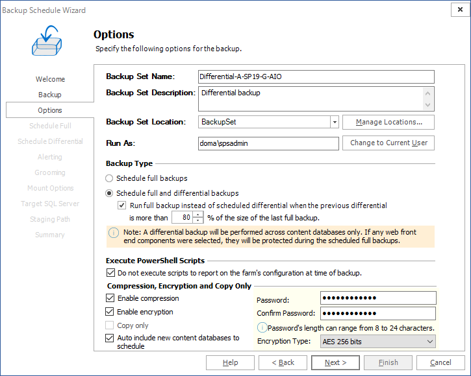Toggle the Enable encryption checkbox
Image resolution: width=471 pixels, height=376 pixels.
click(109, 312)
